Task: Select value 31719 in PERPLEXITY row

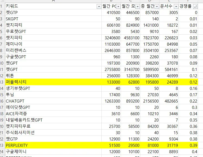Action: click(x=169, y=145)
